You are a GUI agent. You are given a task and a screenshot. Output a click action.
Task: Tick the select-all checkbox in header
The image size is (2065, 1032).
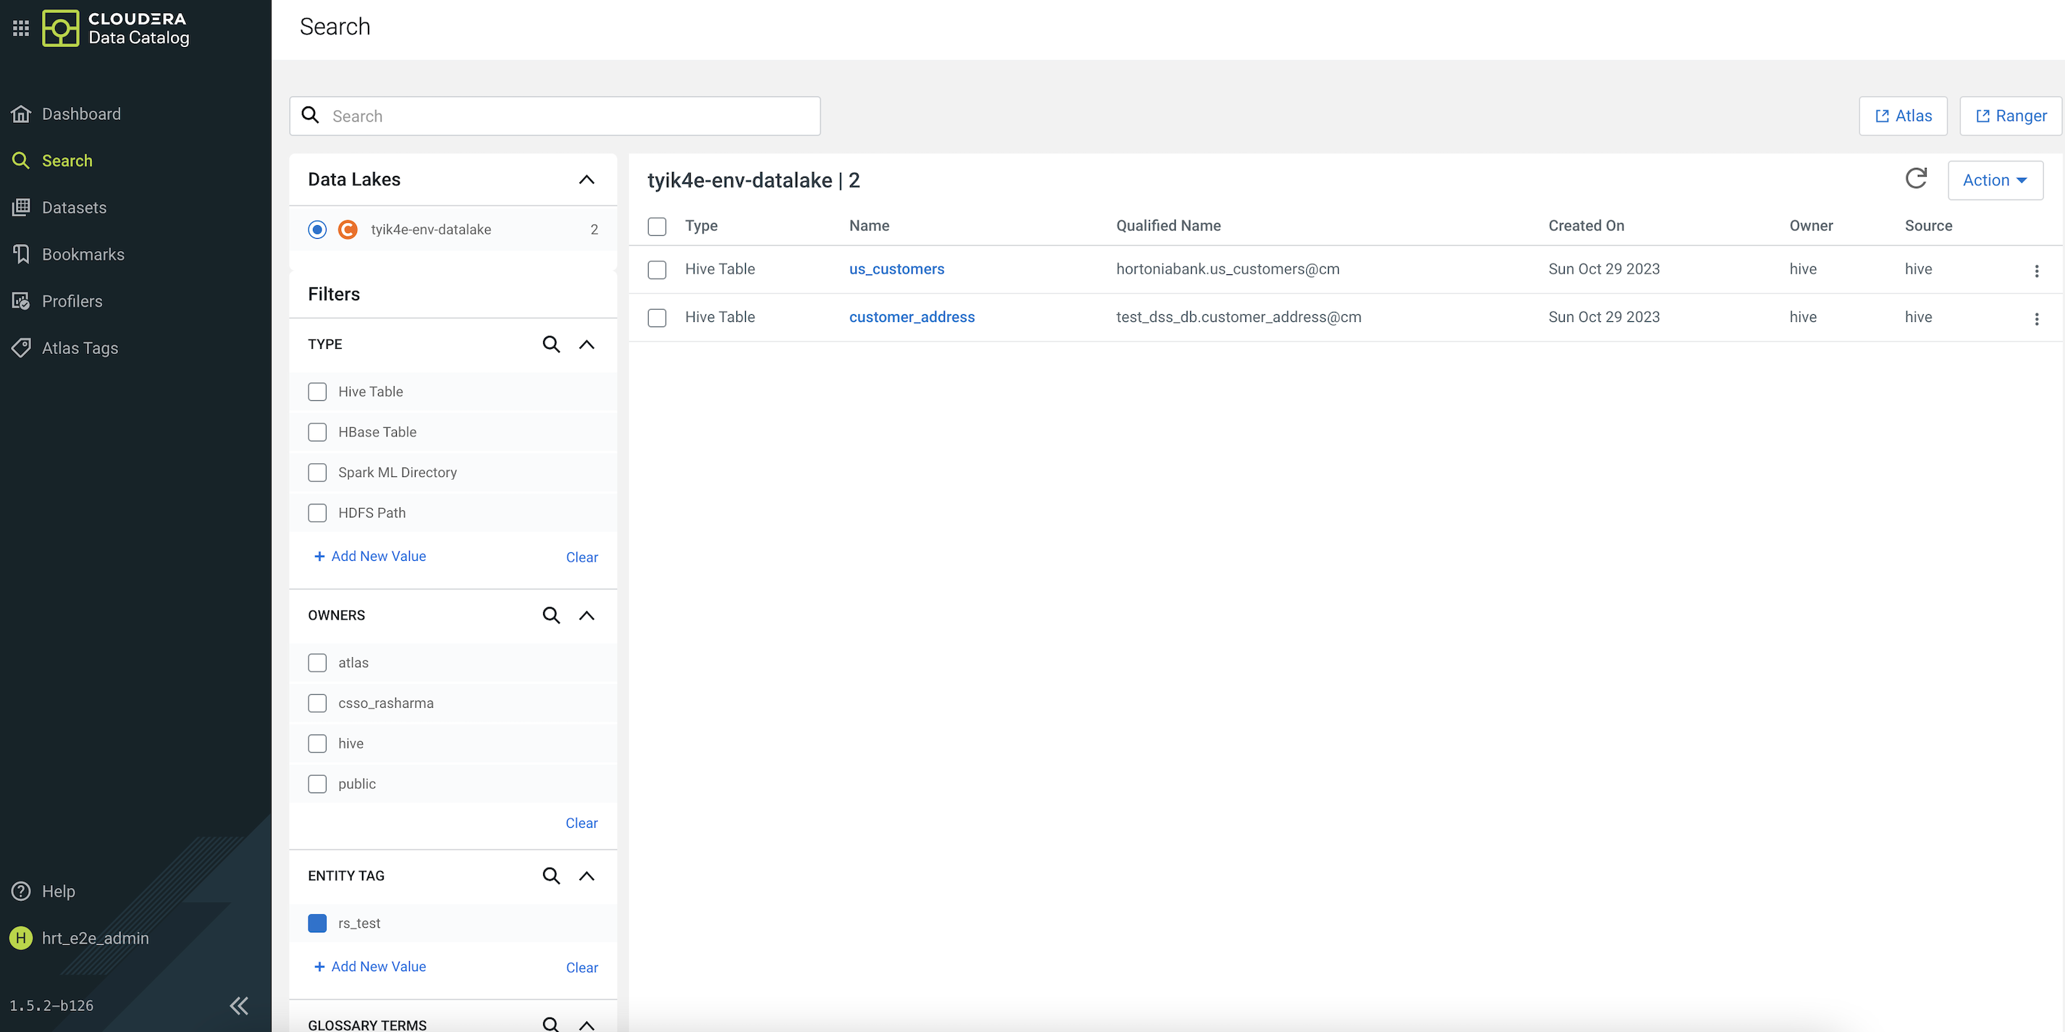pos(657,227)
